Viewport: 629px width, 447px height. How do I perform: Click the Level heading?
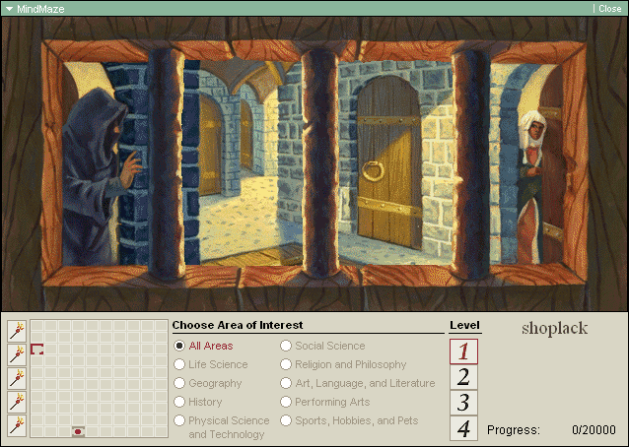click(464, 325)
